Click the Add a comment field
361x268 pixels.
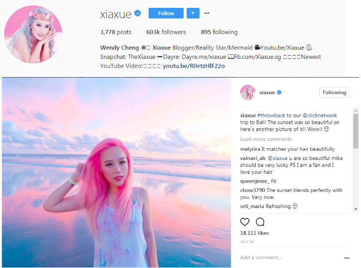[290, 257]
